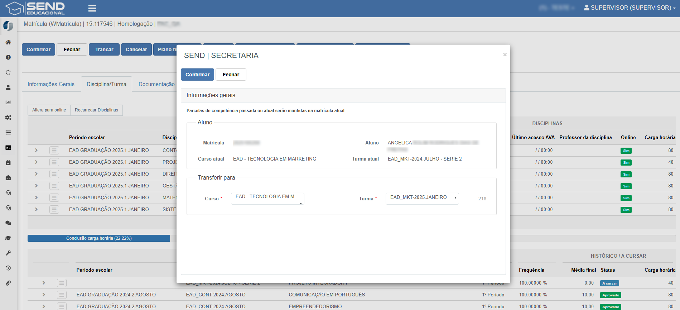The height and width of the screenshot is (310, 680).
Task: Open the Turma dropdown showing EAD_MKT-2025.JANEIRO
Action: click(x=422, y=198)
